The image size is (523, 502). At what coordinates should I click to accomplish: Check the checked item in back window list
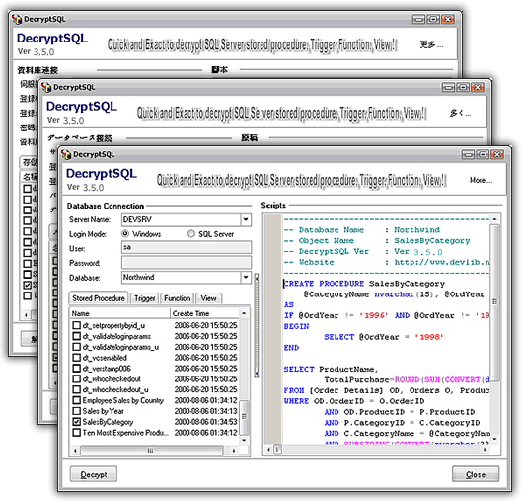tap(28, 285)
